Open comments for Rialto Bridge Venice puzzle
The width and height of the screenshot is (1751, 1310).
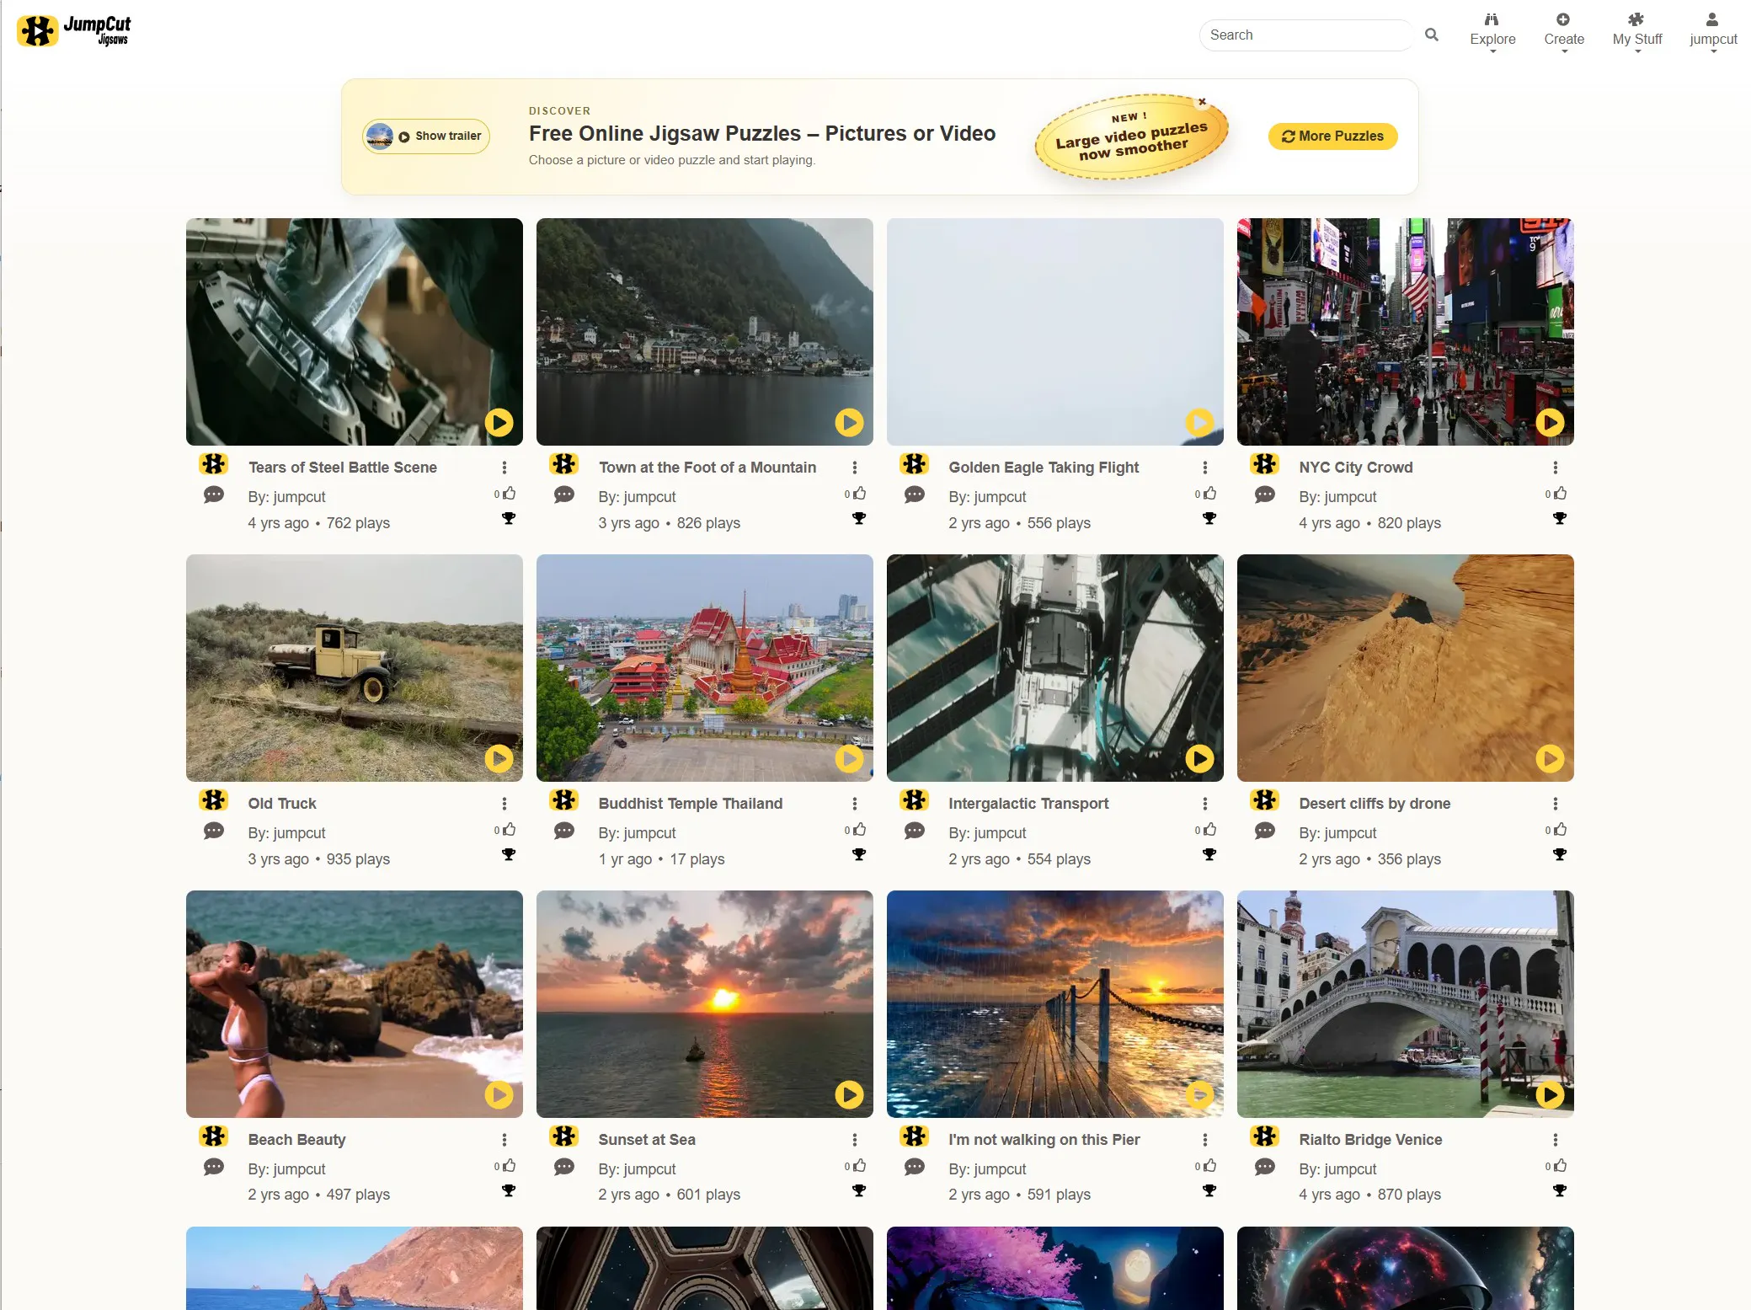click(1265, 1167)
